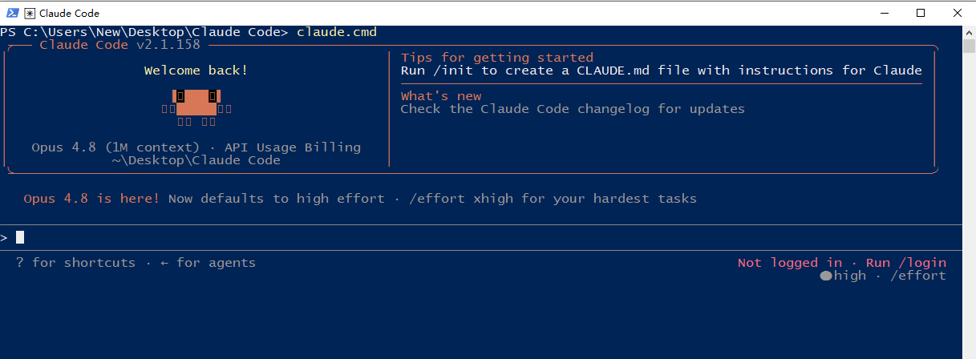
Task: Click inside the prompt input line
Action: click(x=481, y=237)
